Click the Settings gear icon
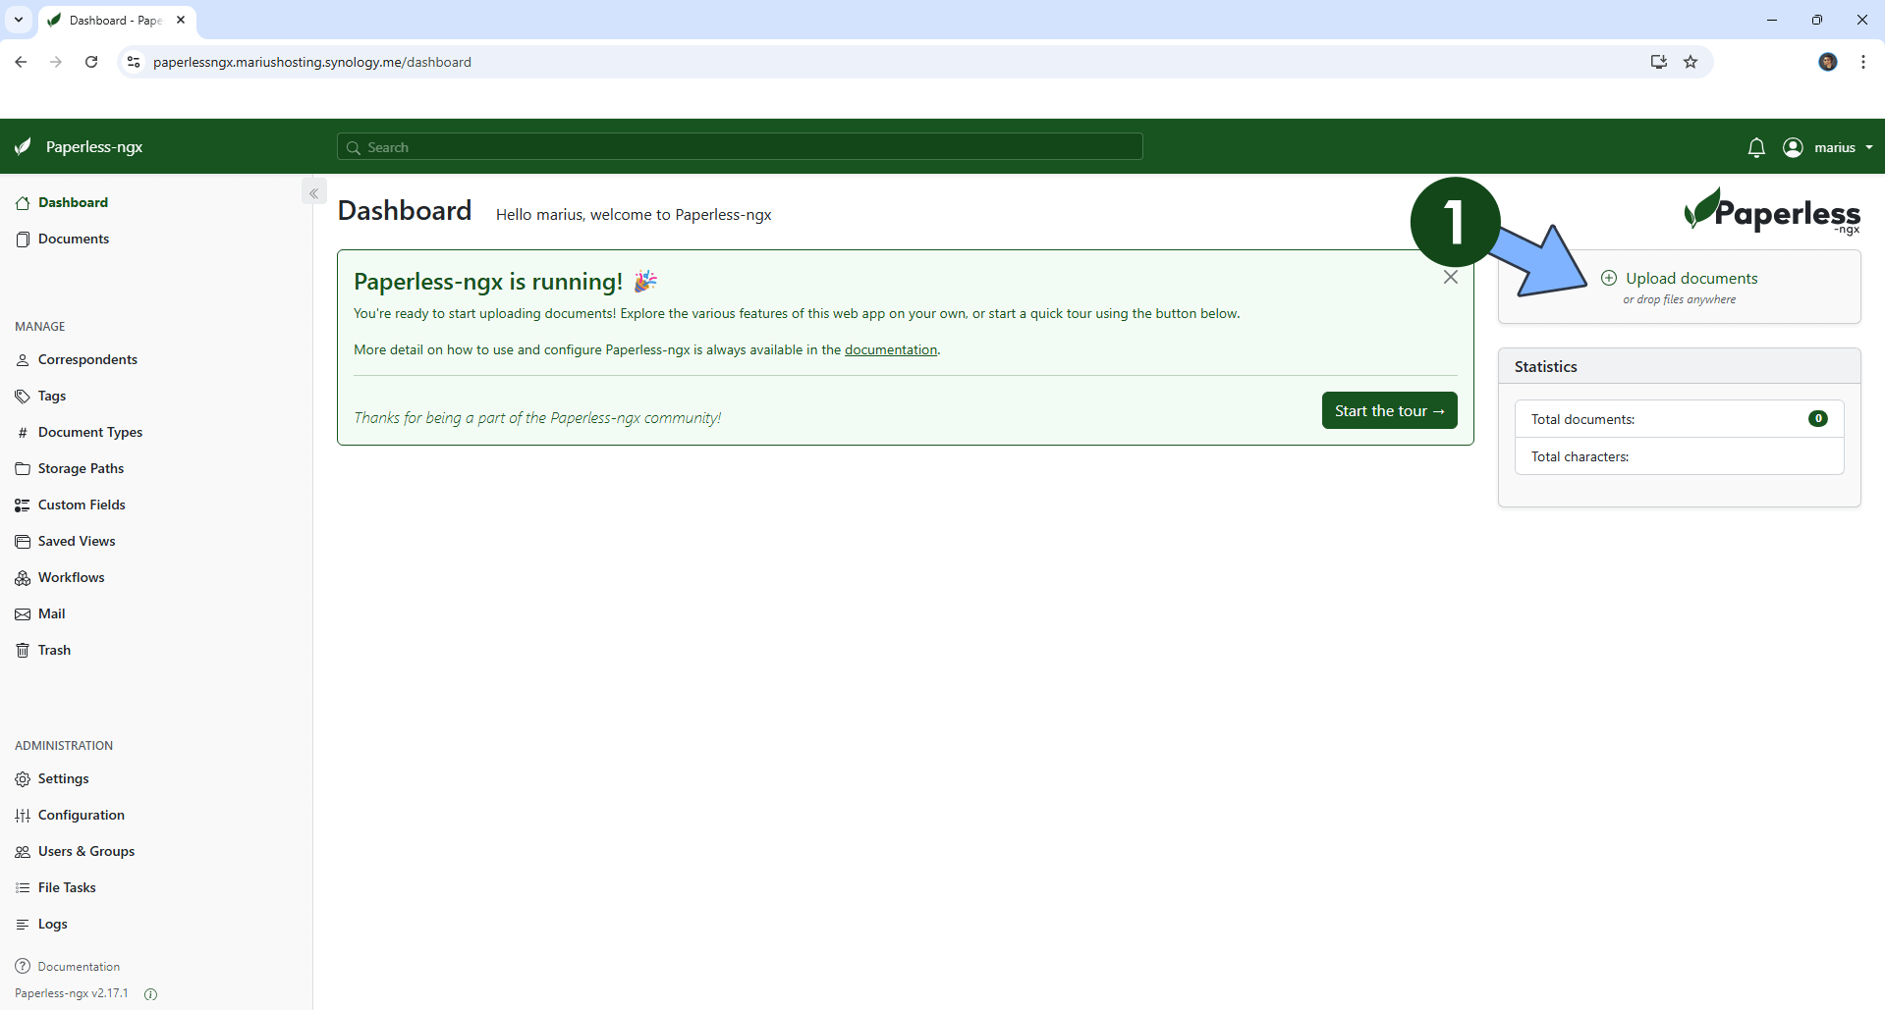1885x1010 pixels. (x=23, y=779)
